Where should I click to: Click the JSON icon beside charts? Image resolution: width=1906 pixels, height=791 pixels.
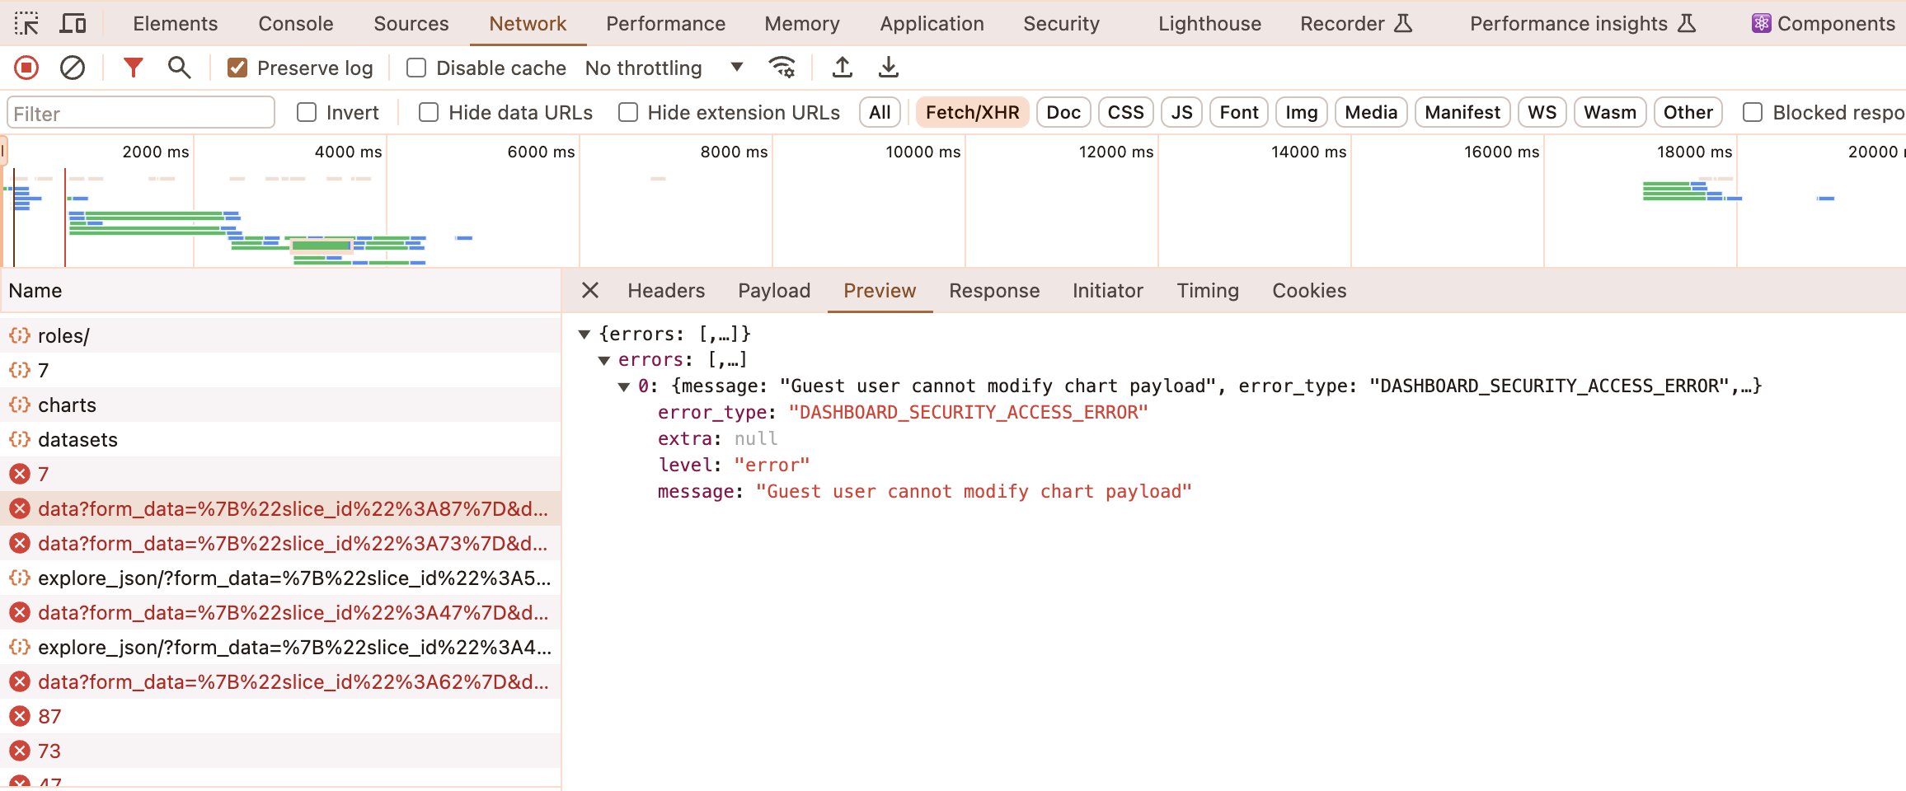[20, 405]
